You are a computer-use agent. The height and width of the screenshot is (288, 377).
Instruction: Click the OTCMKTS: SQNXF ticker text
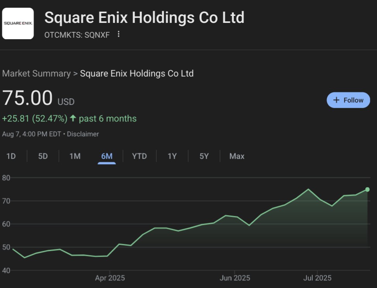click(x=77, y=35)
